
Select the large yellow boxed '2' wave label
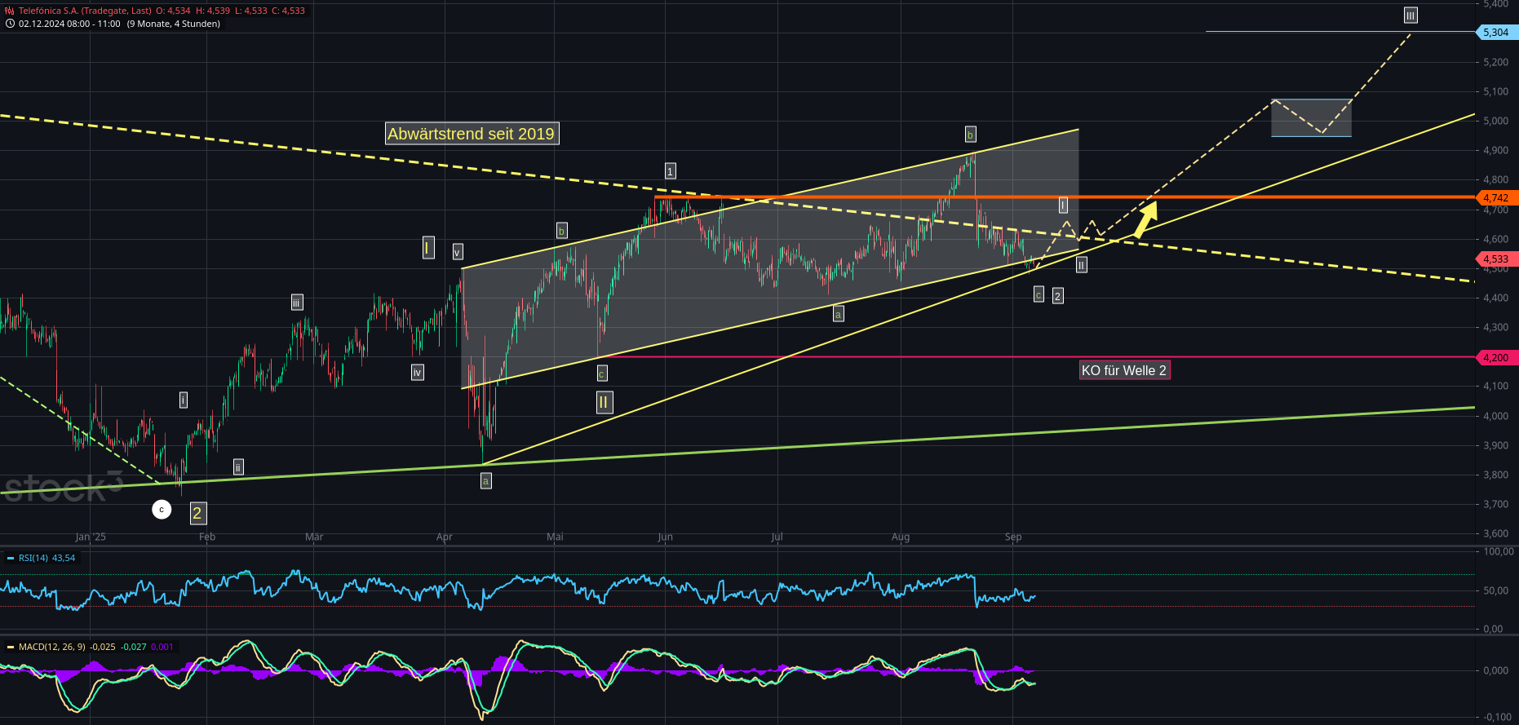click(197, 513)
